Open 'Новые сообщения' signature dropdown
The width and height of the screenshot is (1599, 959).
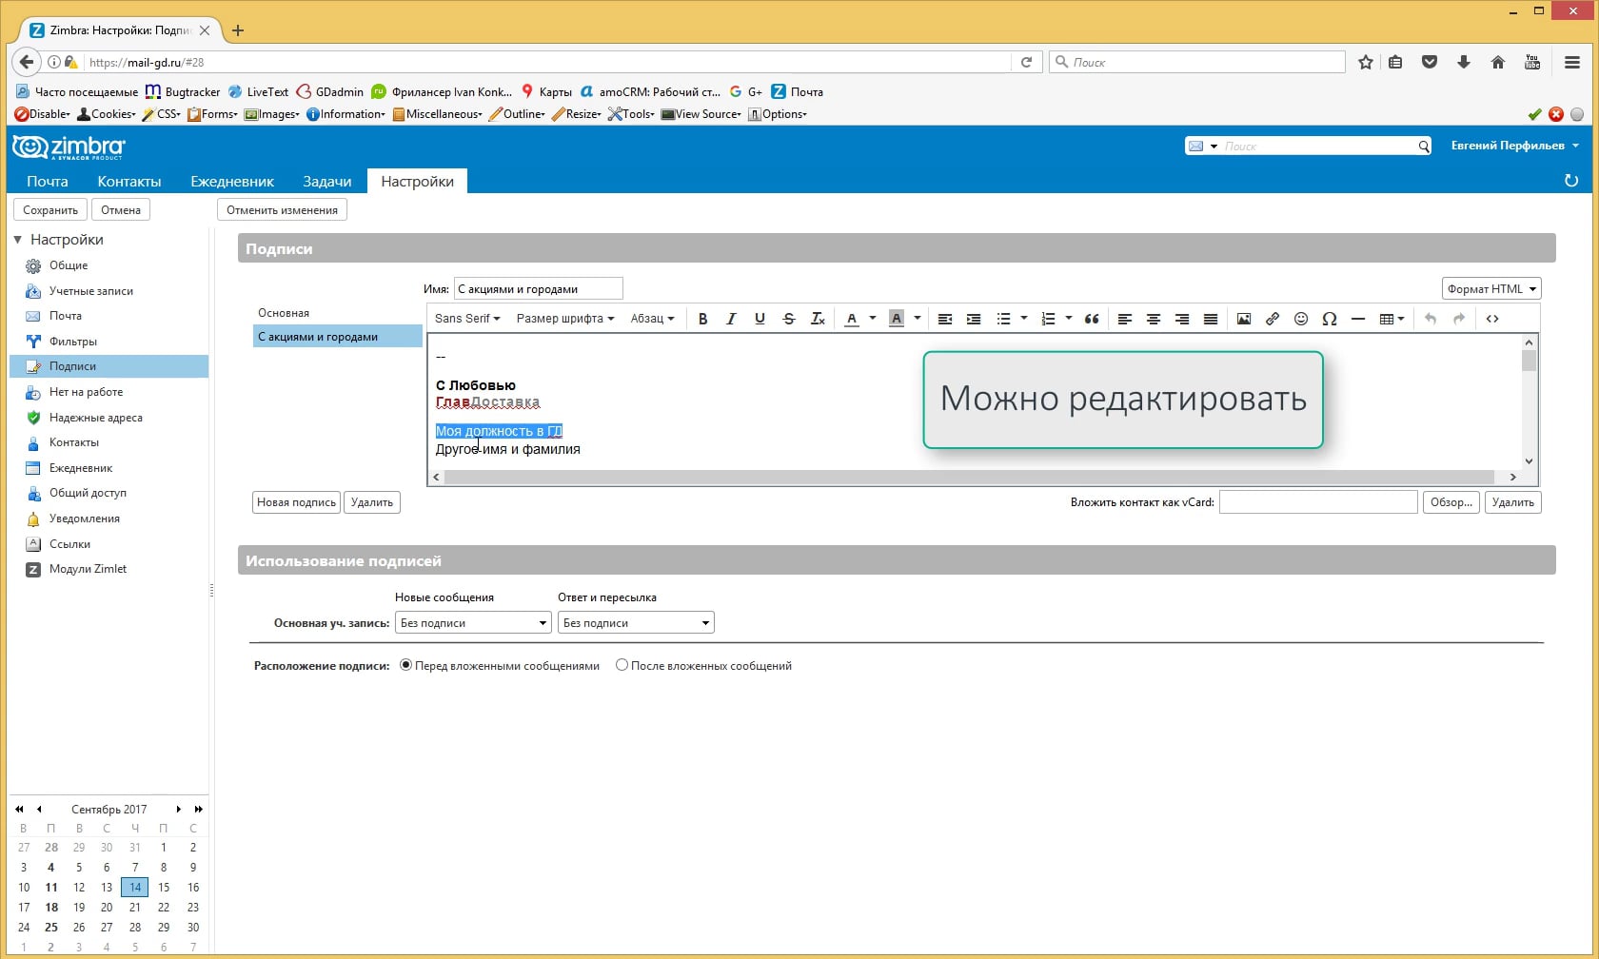click(x=473, y=622)
